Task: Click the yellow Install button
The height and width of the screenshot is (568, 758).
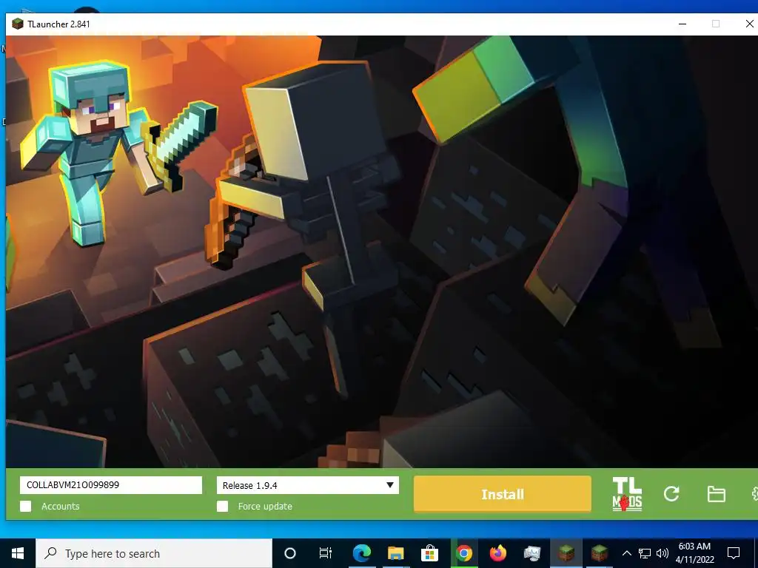Action: [x=503, y=494]
